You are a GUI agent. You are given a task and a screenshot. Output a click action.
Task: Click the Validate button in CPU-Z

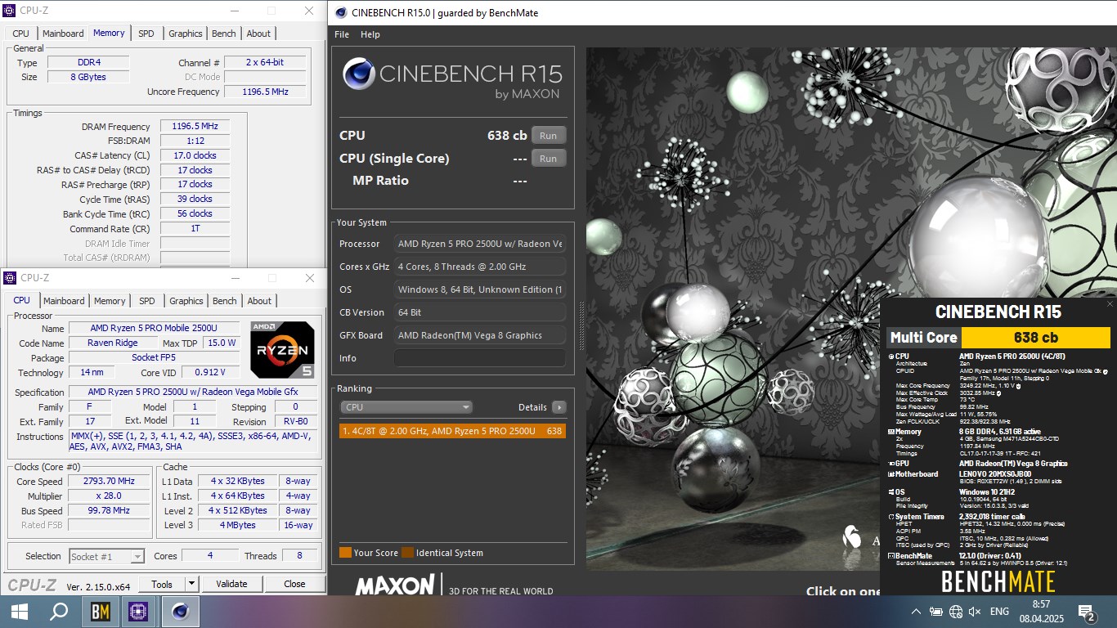tap(231, 584)
